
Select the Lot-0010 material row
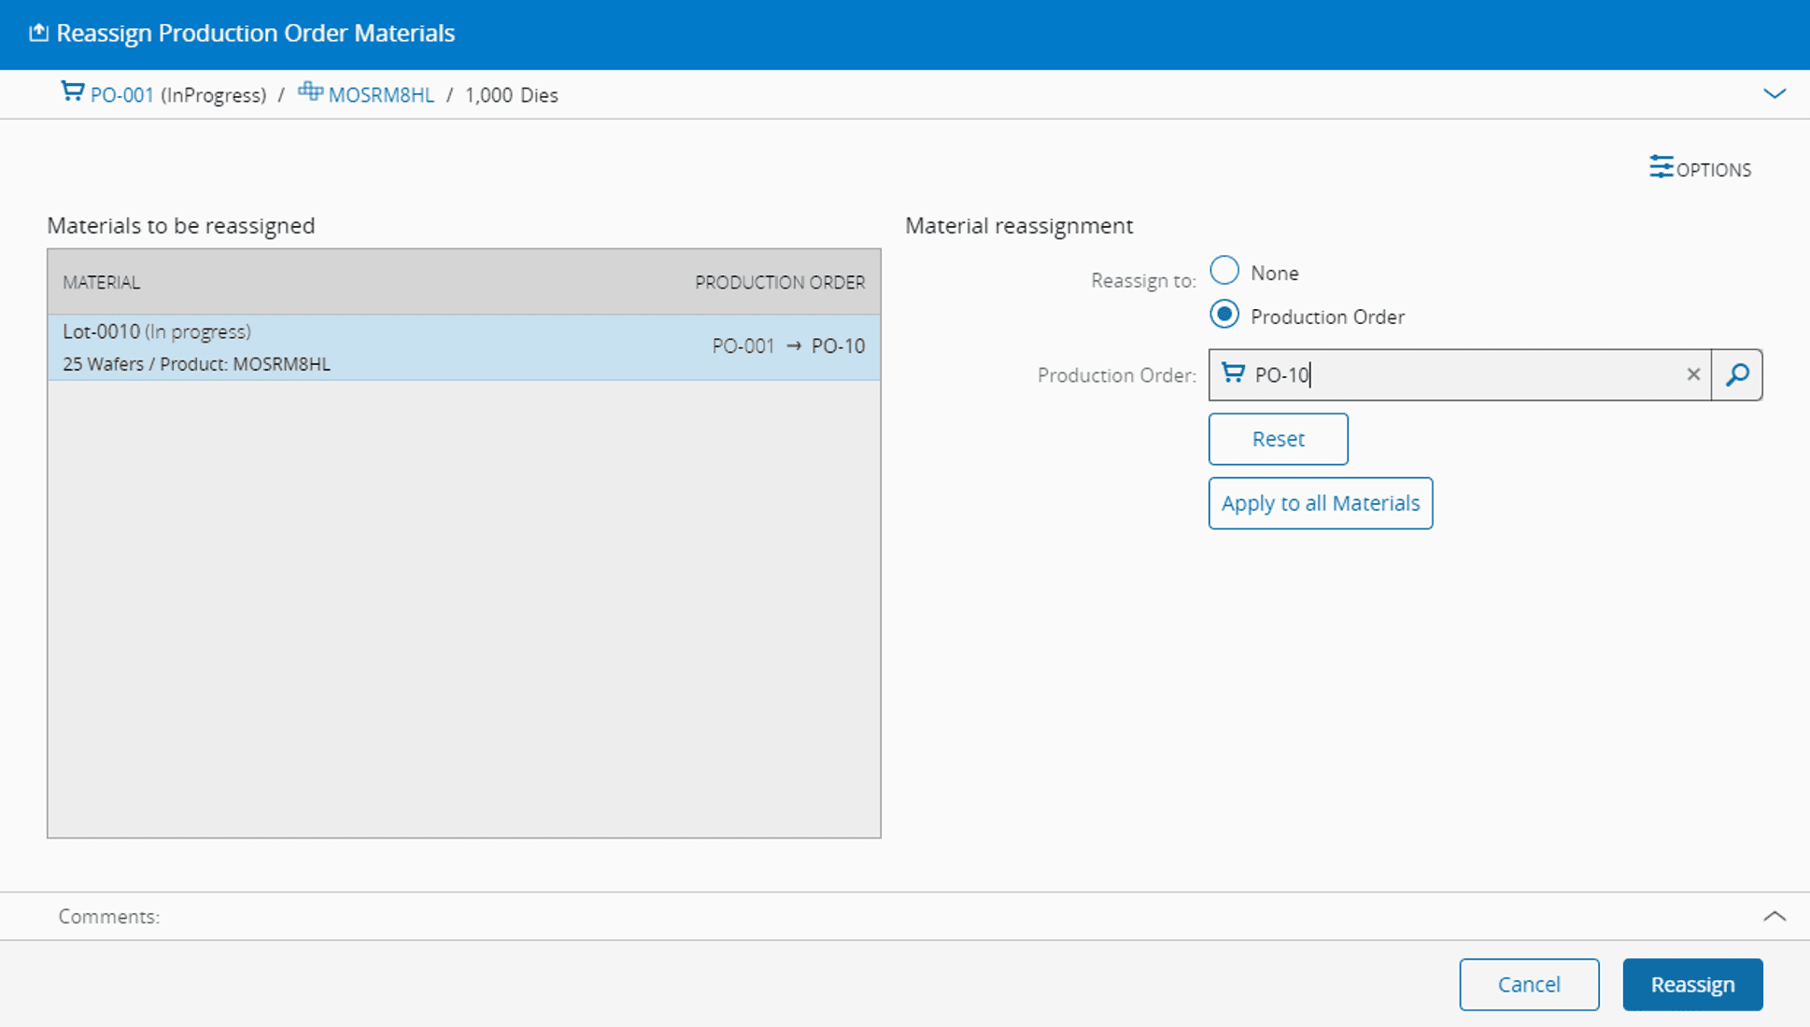tap(463, 347)
